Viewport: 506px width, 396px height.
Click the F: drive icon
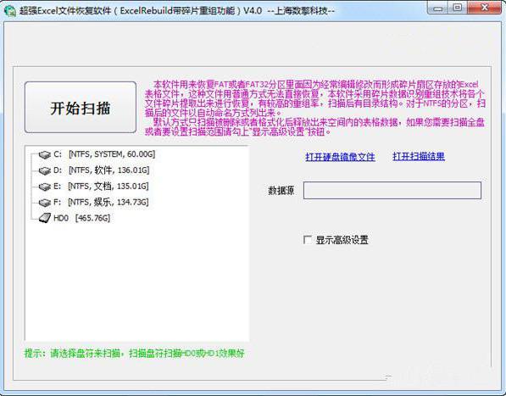pyautogui.click(x=45, y=203)
